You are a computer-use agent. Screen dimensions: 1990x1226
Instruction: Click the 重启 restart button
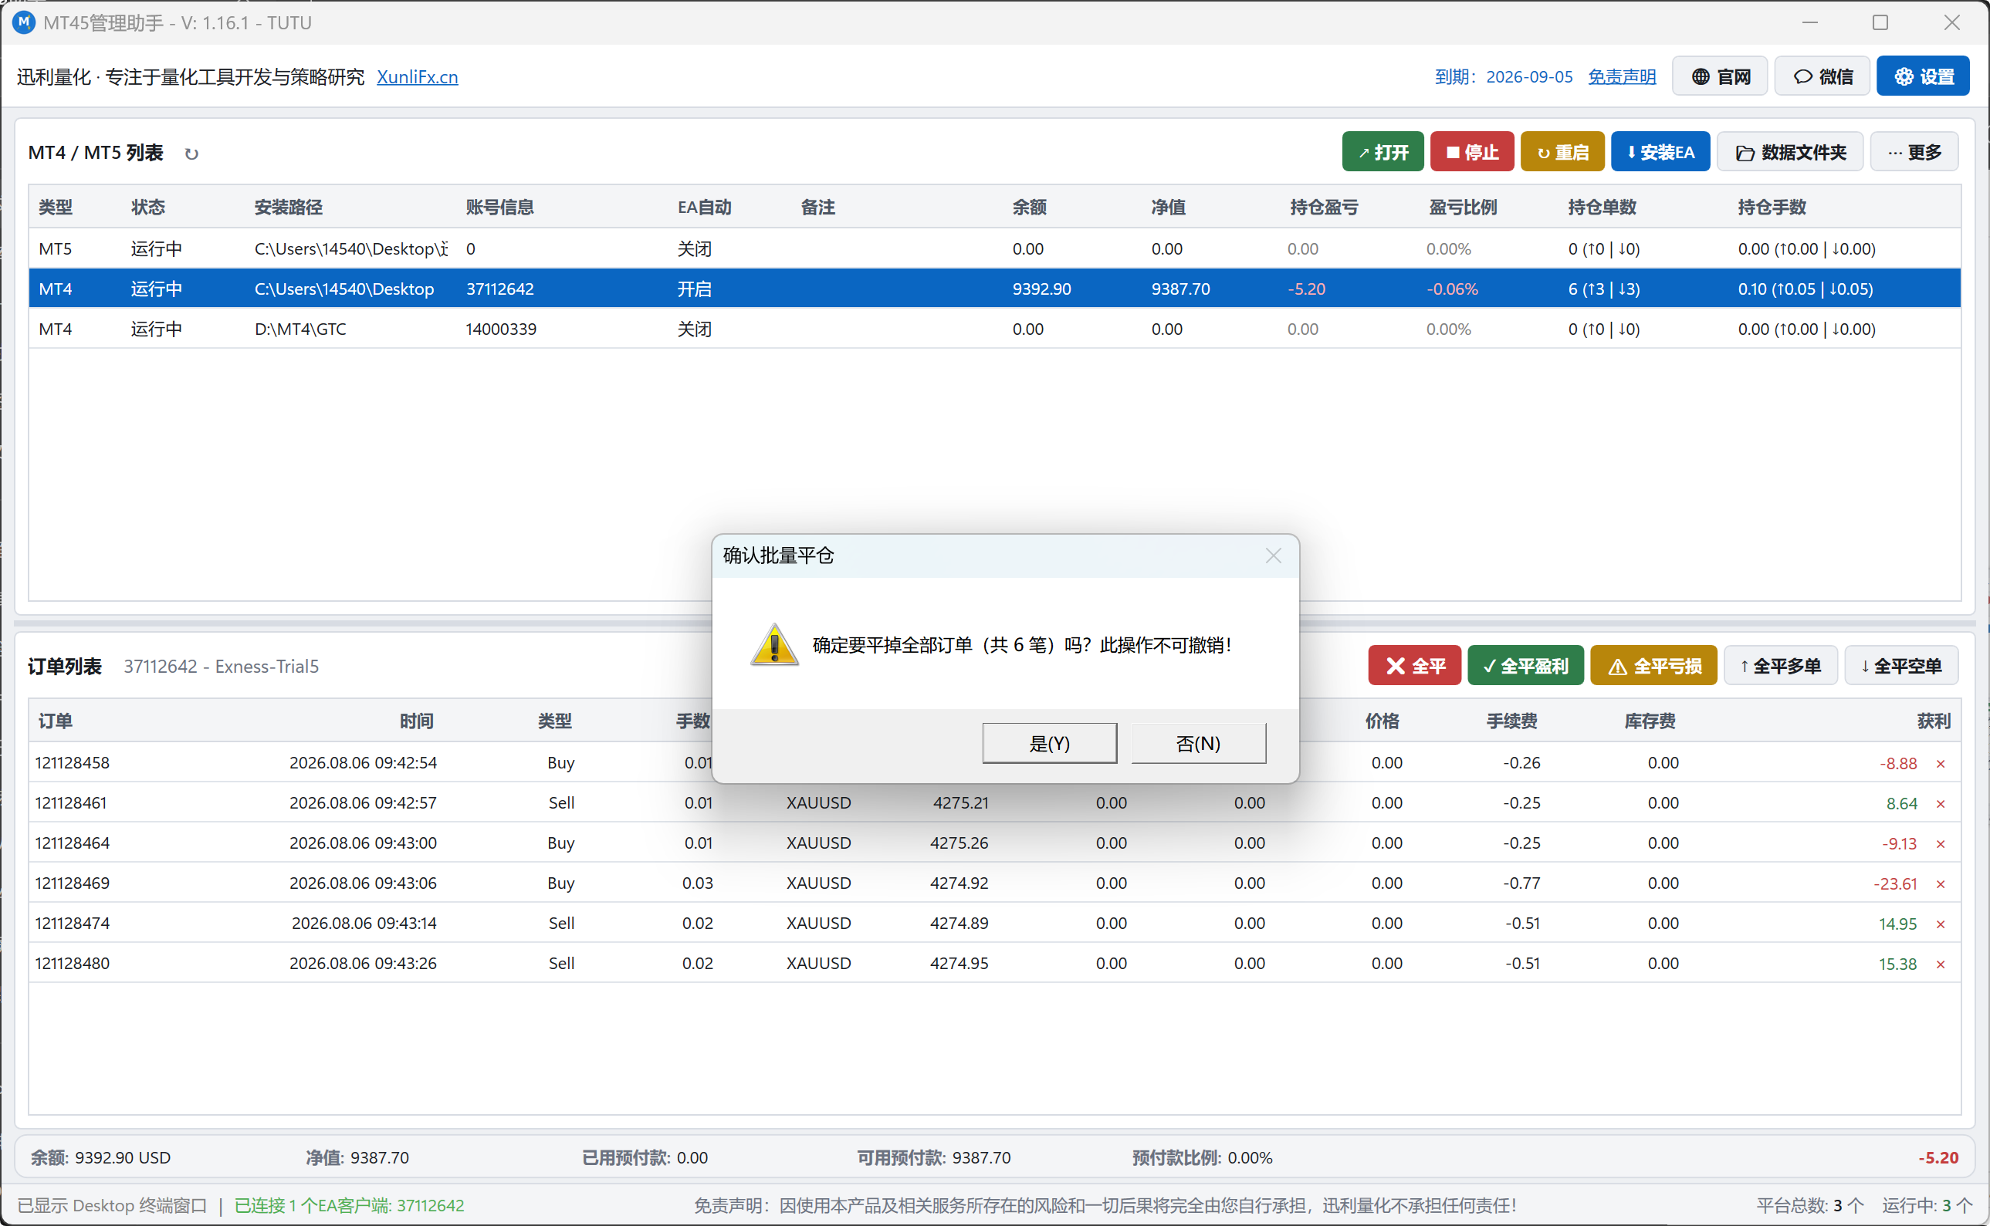pyautogui.click(x=1562, y=152)
